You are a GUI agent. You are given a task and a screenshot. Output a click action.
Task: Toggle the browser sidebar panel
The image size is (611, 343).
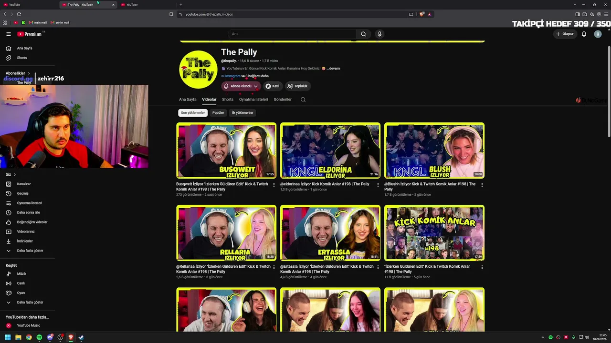(577, 14)
